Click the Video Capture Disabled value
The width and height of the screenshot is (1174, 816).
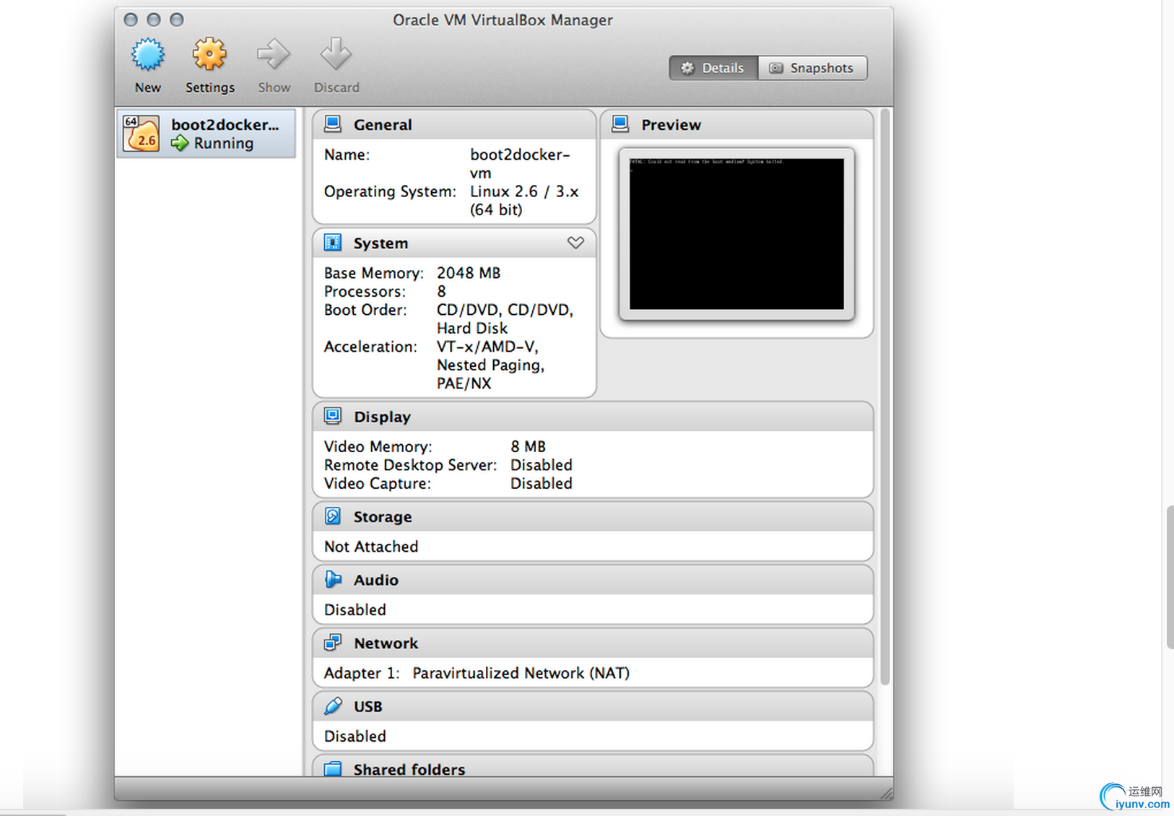tap(542, 484)
